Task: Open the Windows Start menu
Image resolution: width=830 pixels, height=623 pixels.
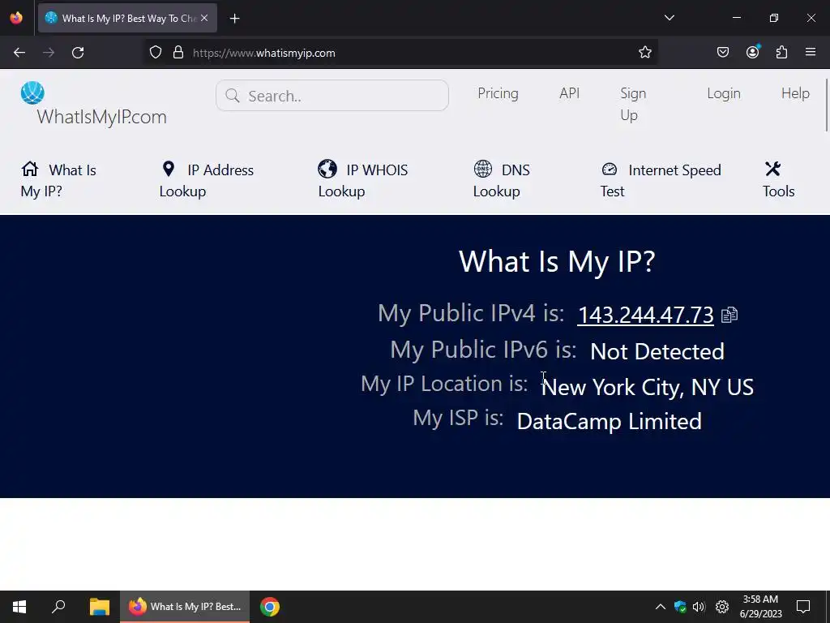Action: click(x=19, y=607)
